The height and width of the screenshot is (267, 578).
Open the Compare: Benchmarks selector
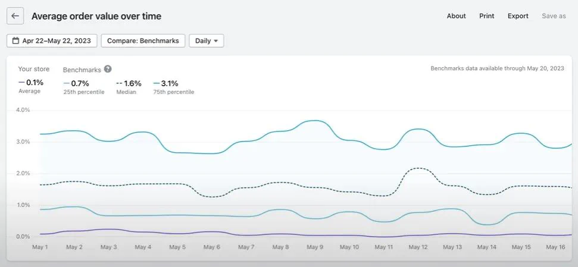(143, 40)
